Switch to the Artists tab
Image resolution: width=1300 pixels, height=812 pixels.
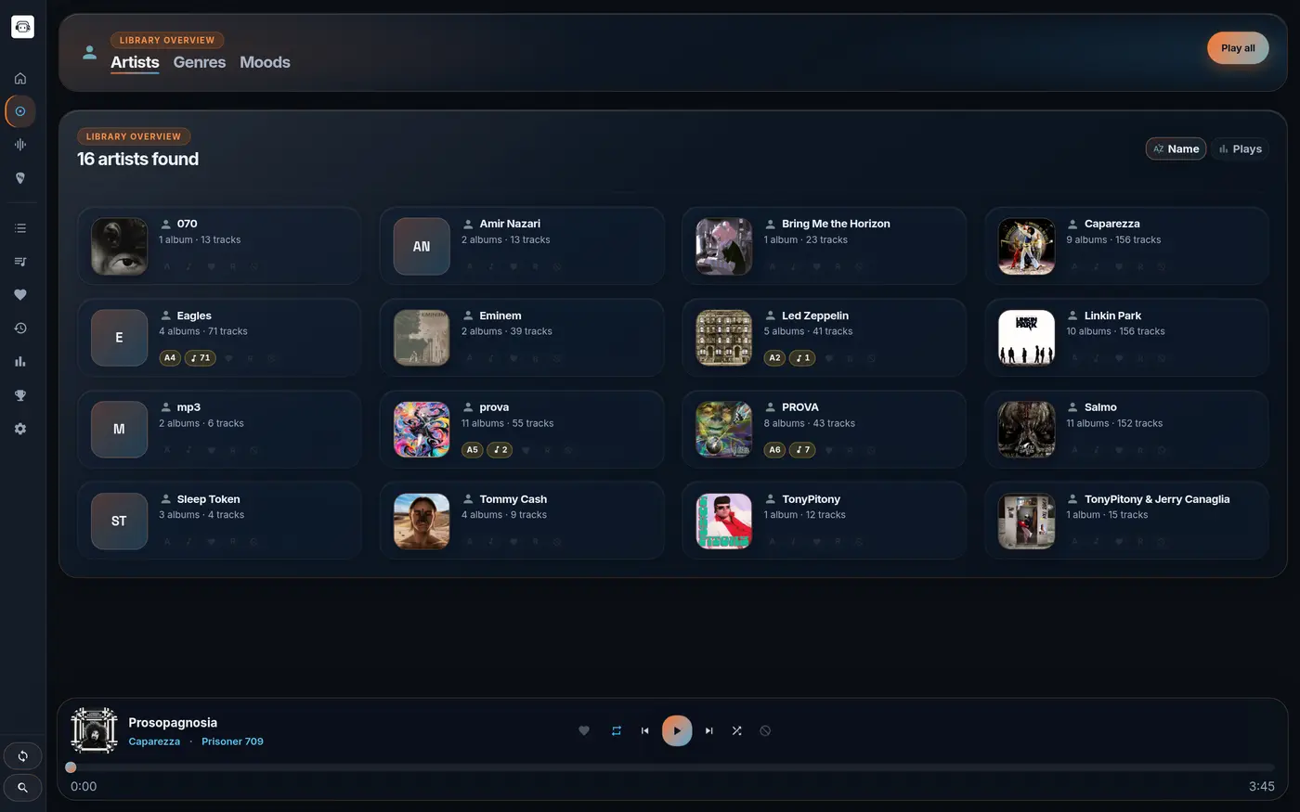pos(135,62)
